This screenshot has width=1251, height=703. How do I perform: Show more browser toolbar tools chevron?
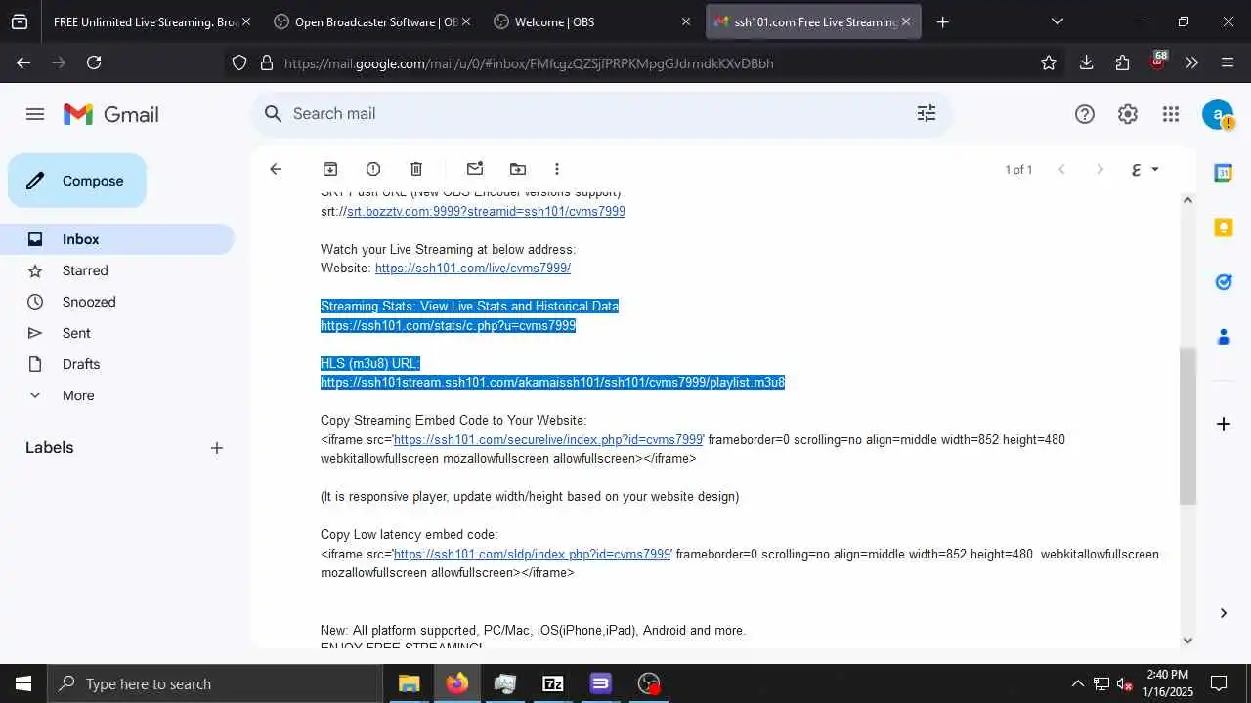click(x=1191, y=62)
